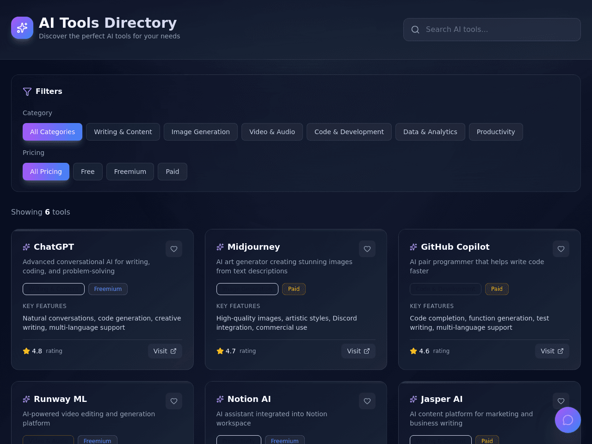Click the sparkle icon beside Jasper AI
Viewport: 592px width, 444px height.
pyautogui.click(x=413, y=399)
